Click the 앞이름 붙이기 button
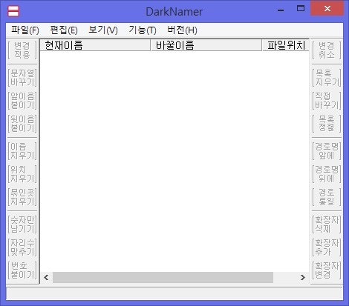This screenshot has height=306, width=349. click(x=22, y=101)
